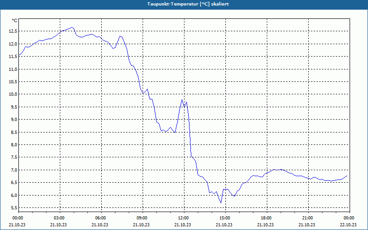Click the '12,0' y-axis value

(x=13, y=44)
